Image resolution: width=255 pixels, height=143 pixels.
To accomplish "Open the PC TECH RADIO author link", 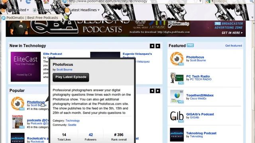I will [200, 79].
